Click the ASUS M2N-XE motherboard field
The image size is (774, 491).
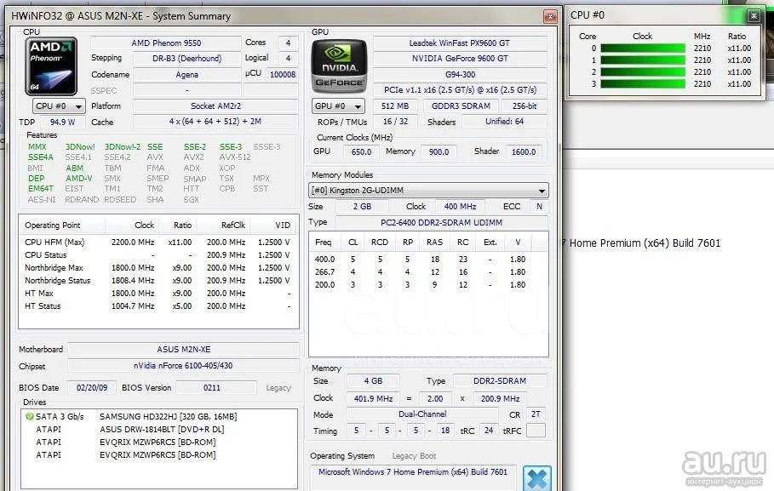pos(184,350)
